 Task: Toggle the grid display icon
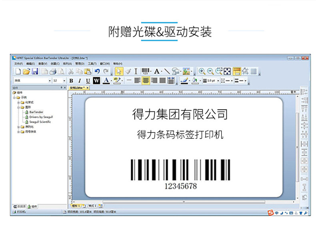(x=254, y=71)
